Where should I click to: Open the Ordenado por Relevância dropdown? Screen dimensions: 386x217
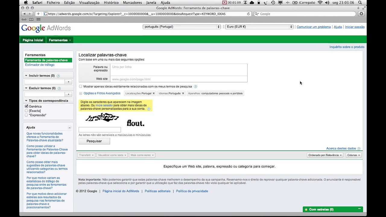[325, 155]
